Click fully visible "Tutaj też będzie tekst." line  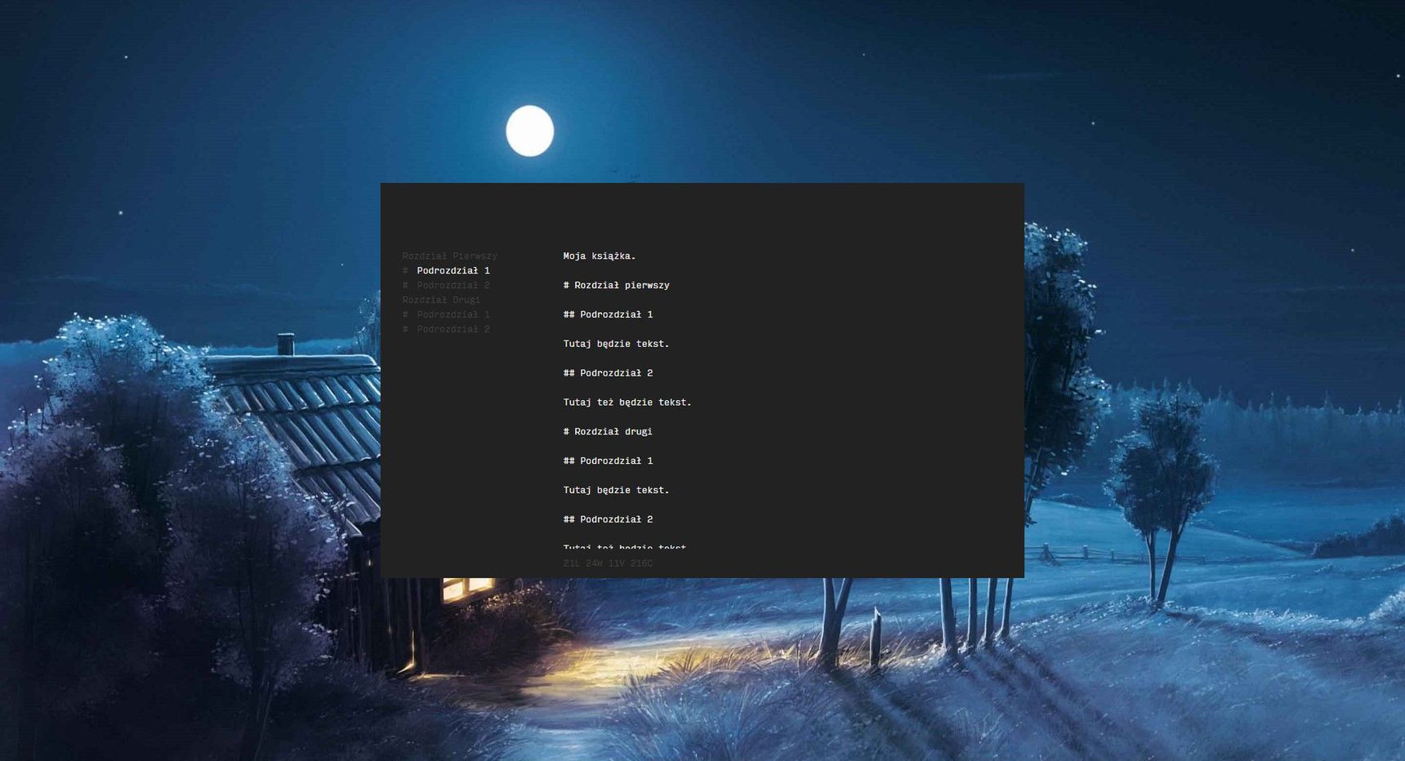627,403
